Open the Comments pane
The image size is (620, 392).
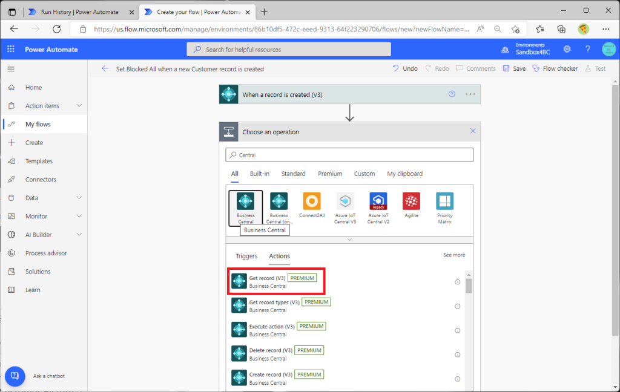click(x=476, y=68)
